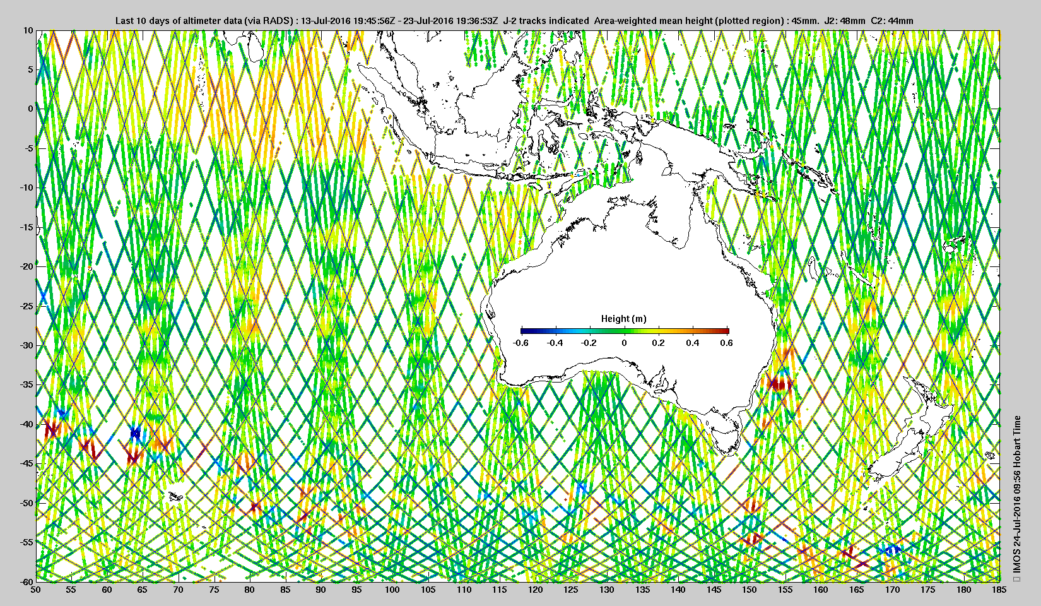
Task: Select the colorbar label "-0.4"
Action: tap(555, 343)
